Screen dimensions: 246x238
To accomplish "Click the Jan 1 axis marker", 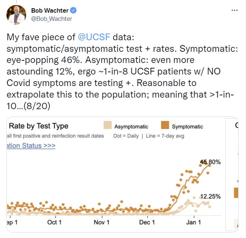I will (x=194, y=222).
